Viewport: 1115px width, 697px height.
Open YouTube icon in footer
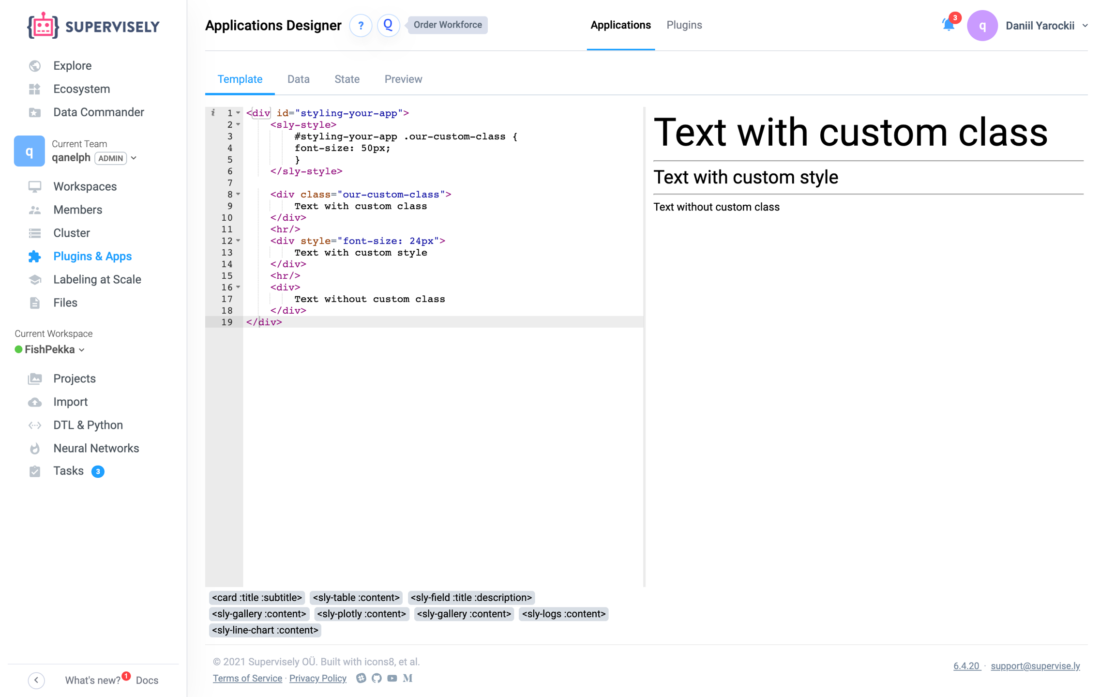point(392,678)
